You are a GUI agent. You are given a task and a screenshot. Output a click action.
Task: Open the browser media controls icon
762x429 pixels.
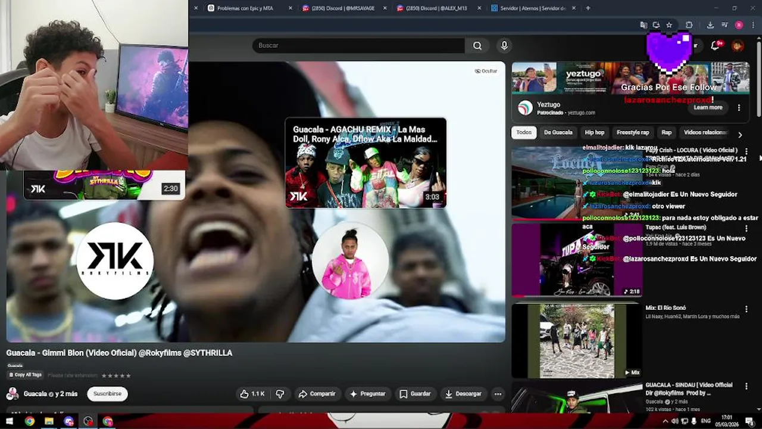pyautogui.click(x=724, y=25)
